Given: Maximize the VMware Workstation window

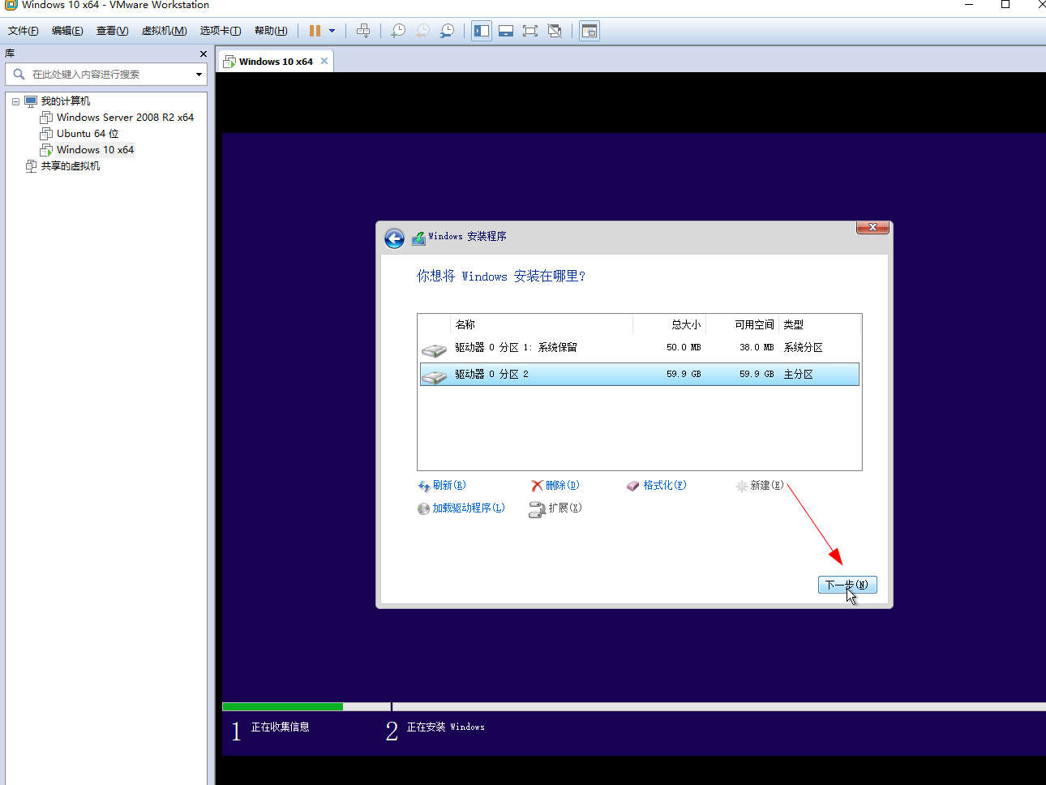Looking at the screenshot, I should point(1005,4).
